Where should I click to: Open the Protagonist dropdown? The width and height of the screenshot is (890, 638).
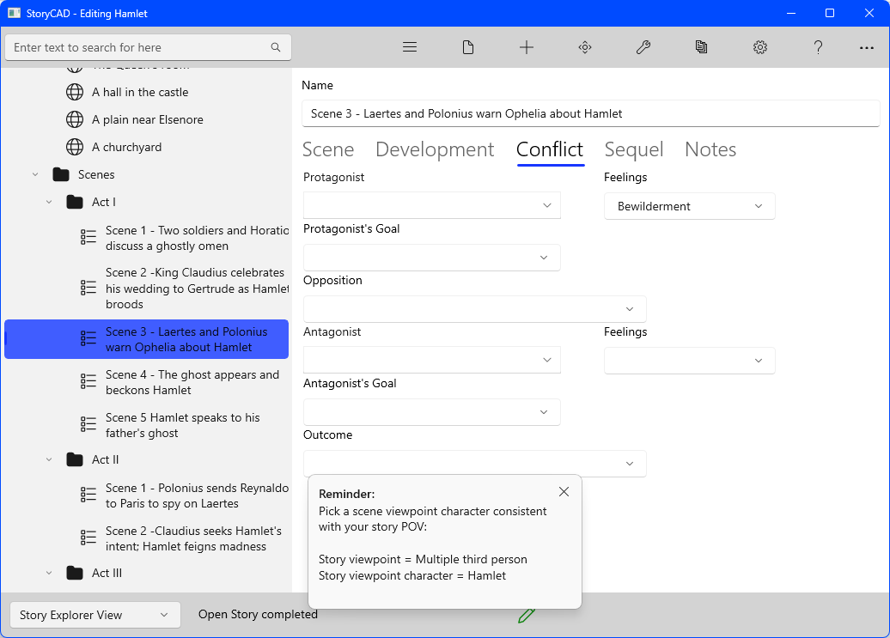point(431,205)
